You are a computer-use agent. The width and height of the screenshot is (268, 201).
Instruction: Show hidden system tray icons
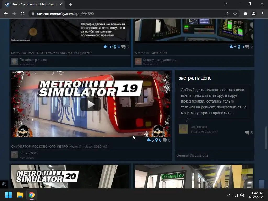(229, 195)
